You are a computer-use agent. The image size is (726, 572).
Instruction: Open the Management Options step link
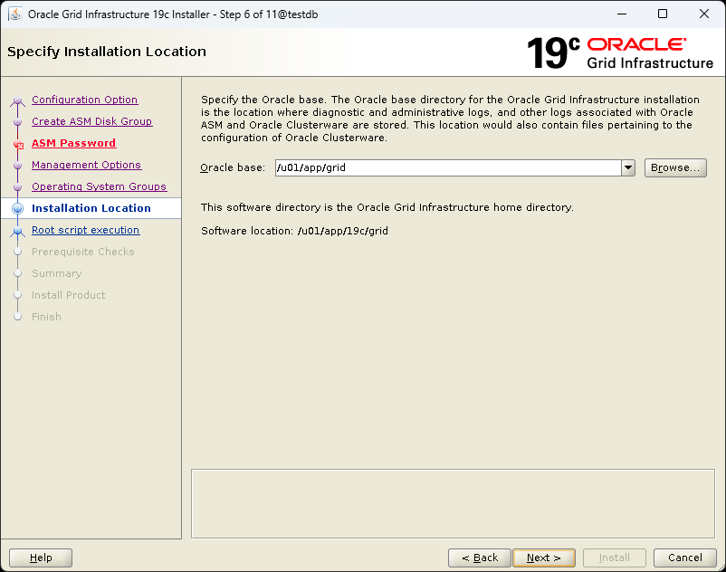point(86,165)
